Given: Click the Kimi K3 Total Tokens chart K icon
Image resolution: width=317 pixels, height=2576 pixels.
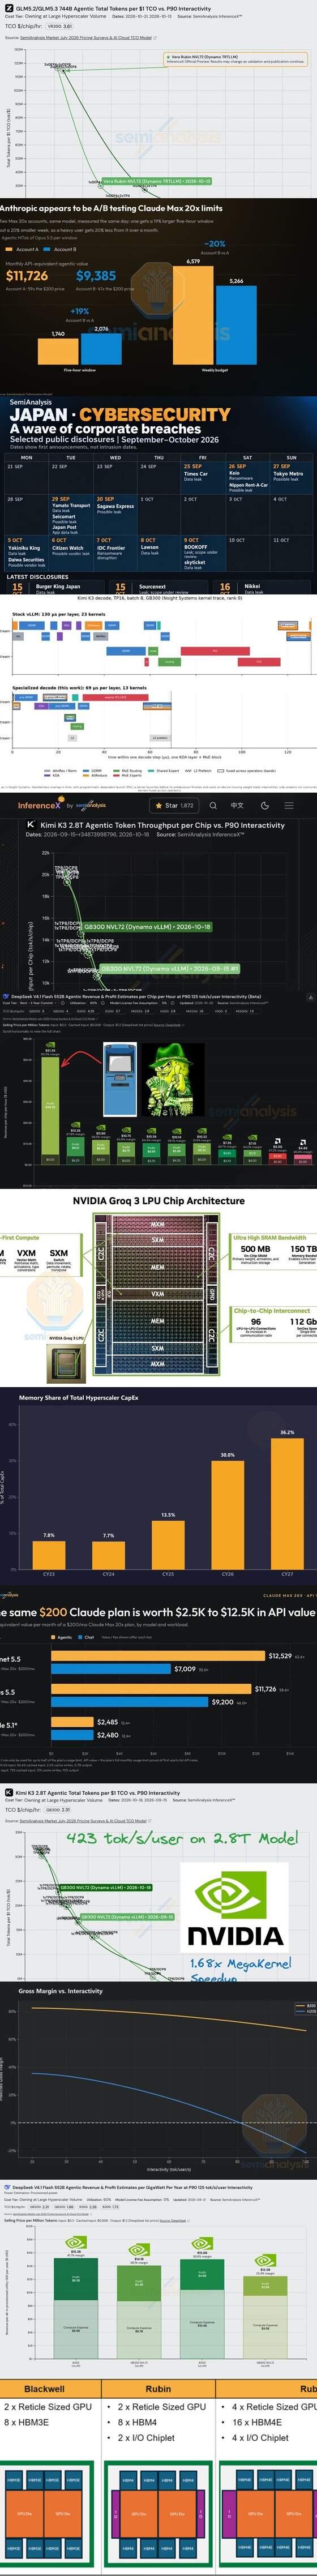Looking at the screenshot, I should 8,1792.
